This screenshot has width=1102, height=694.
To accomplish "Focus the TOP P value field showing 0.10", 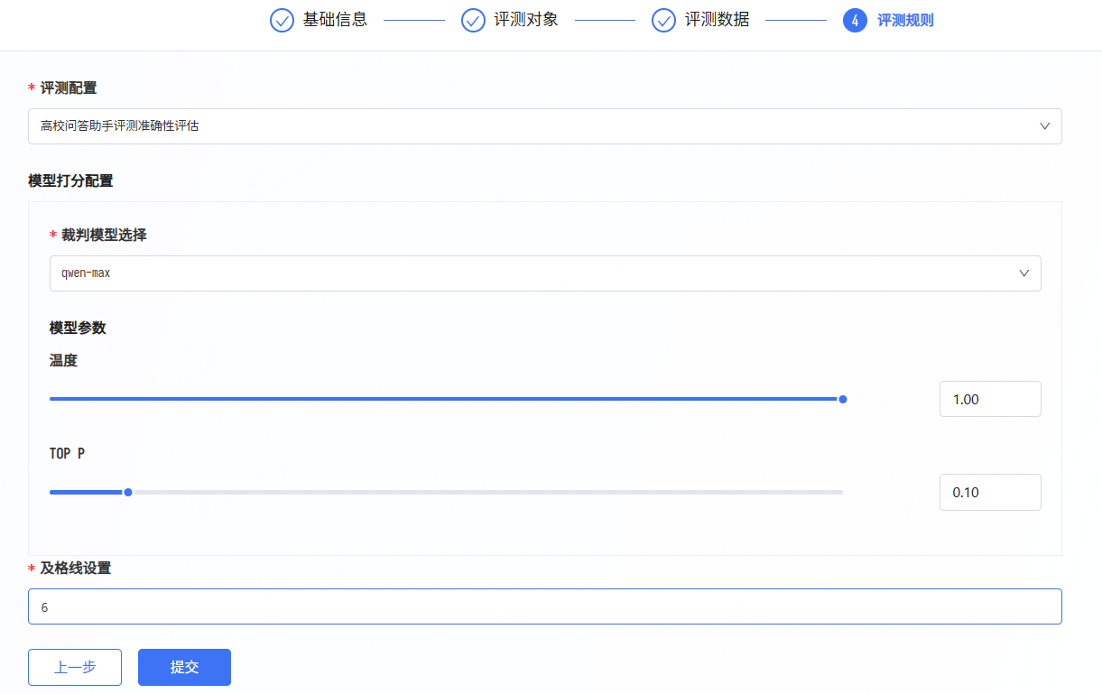I will pos(990,492).
